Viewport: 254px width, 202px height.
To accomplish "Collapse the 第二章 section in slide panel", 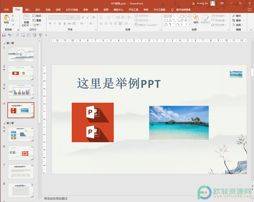I will click(4, 123).
